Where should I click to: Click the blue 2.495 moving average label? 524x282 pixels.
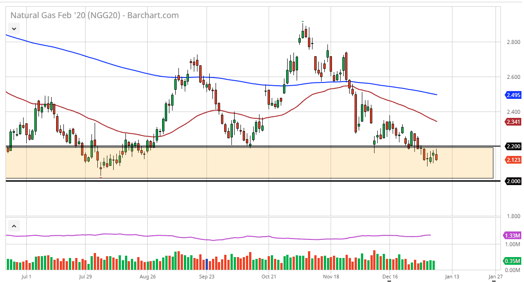513,95
